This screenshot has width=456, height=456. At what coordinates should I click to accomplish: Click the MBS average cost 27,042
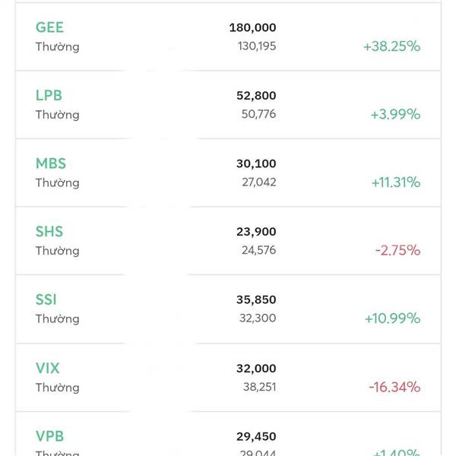(x=258, y=182)
